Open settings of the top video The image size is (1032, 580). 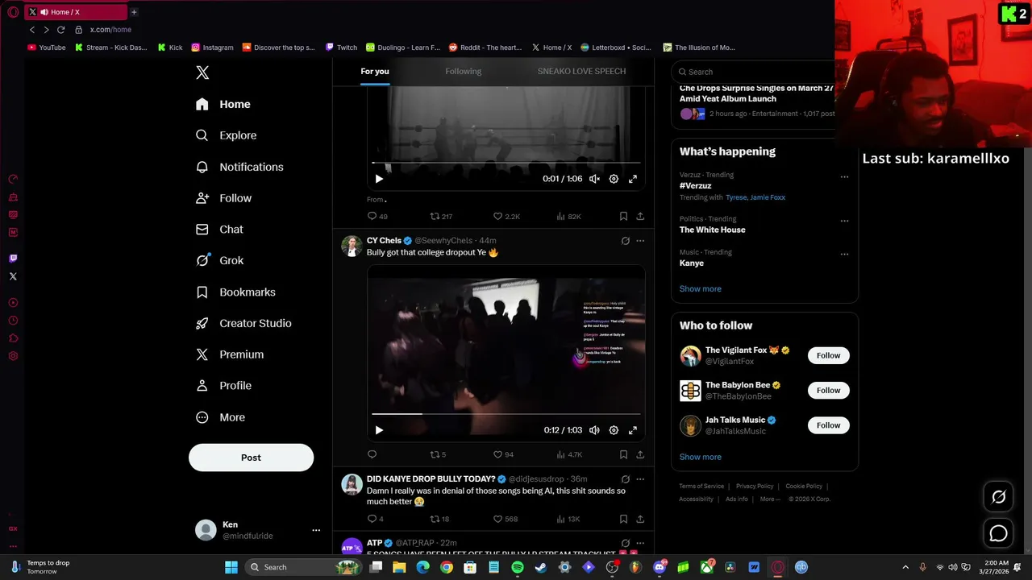(x=614, y=179)
